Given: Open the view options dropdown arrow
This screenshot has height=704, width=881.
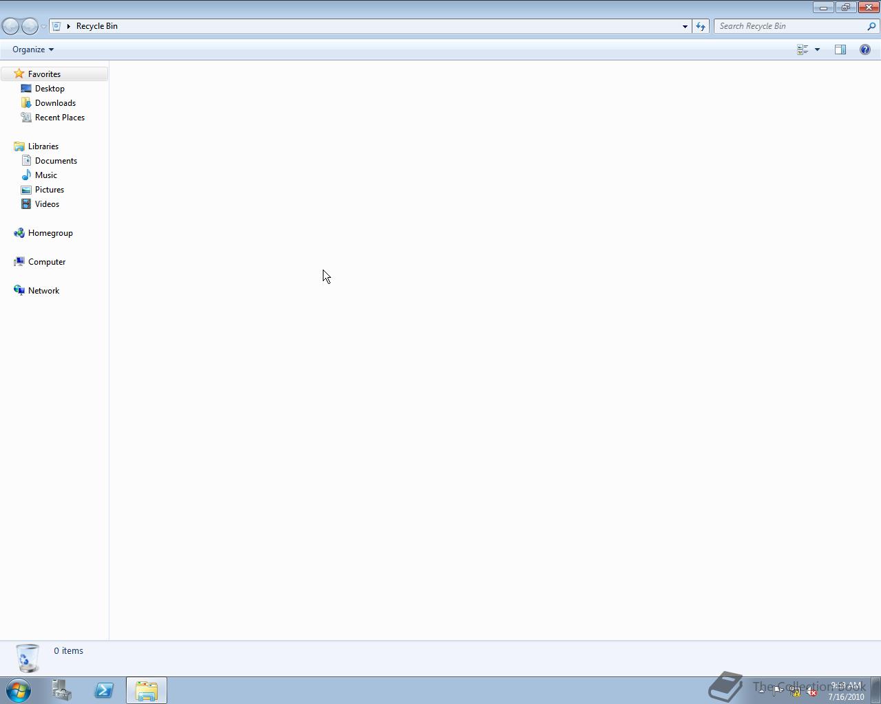Looking at the screenshot, I should (x=817, y=49).
